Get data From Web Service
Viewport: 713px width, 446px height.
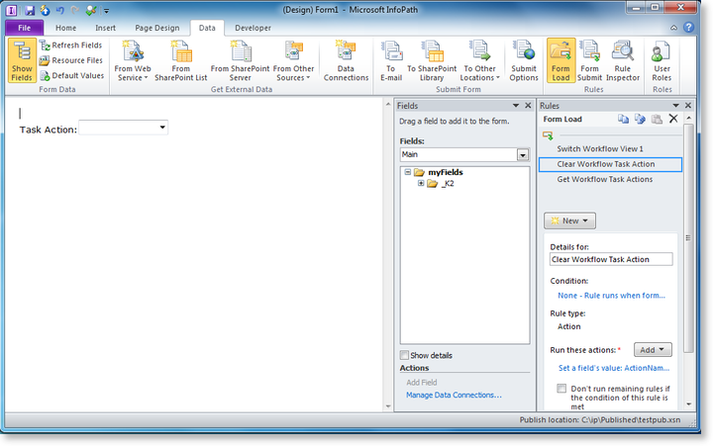[x=133, y=60]
